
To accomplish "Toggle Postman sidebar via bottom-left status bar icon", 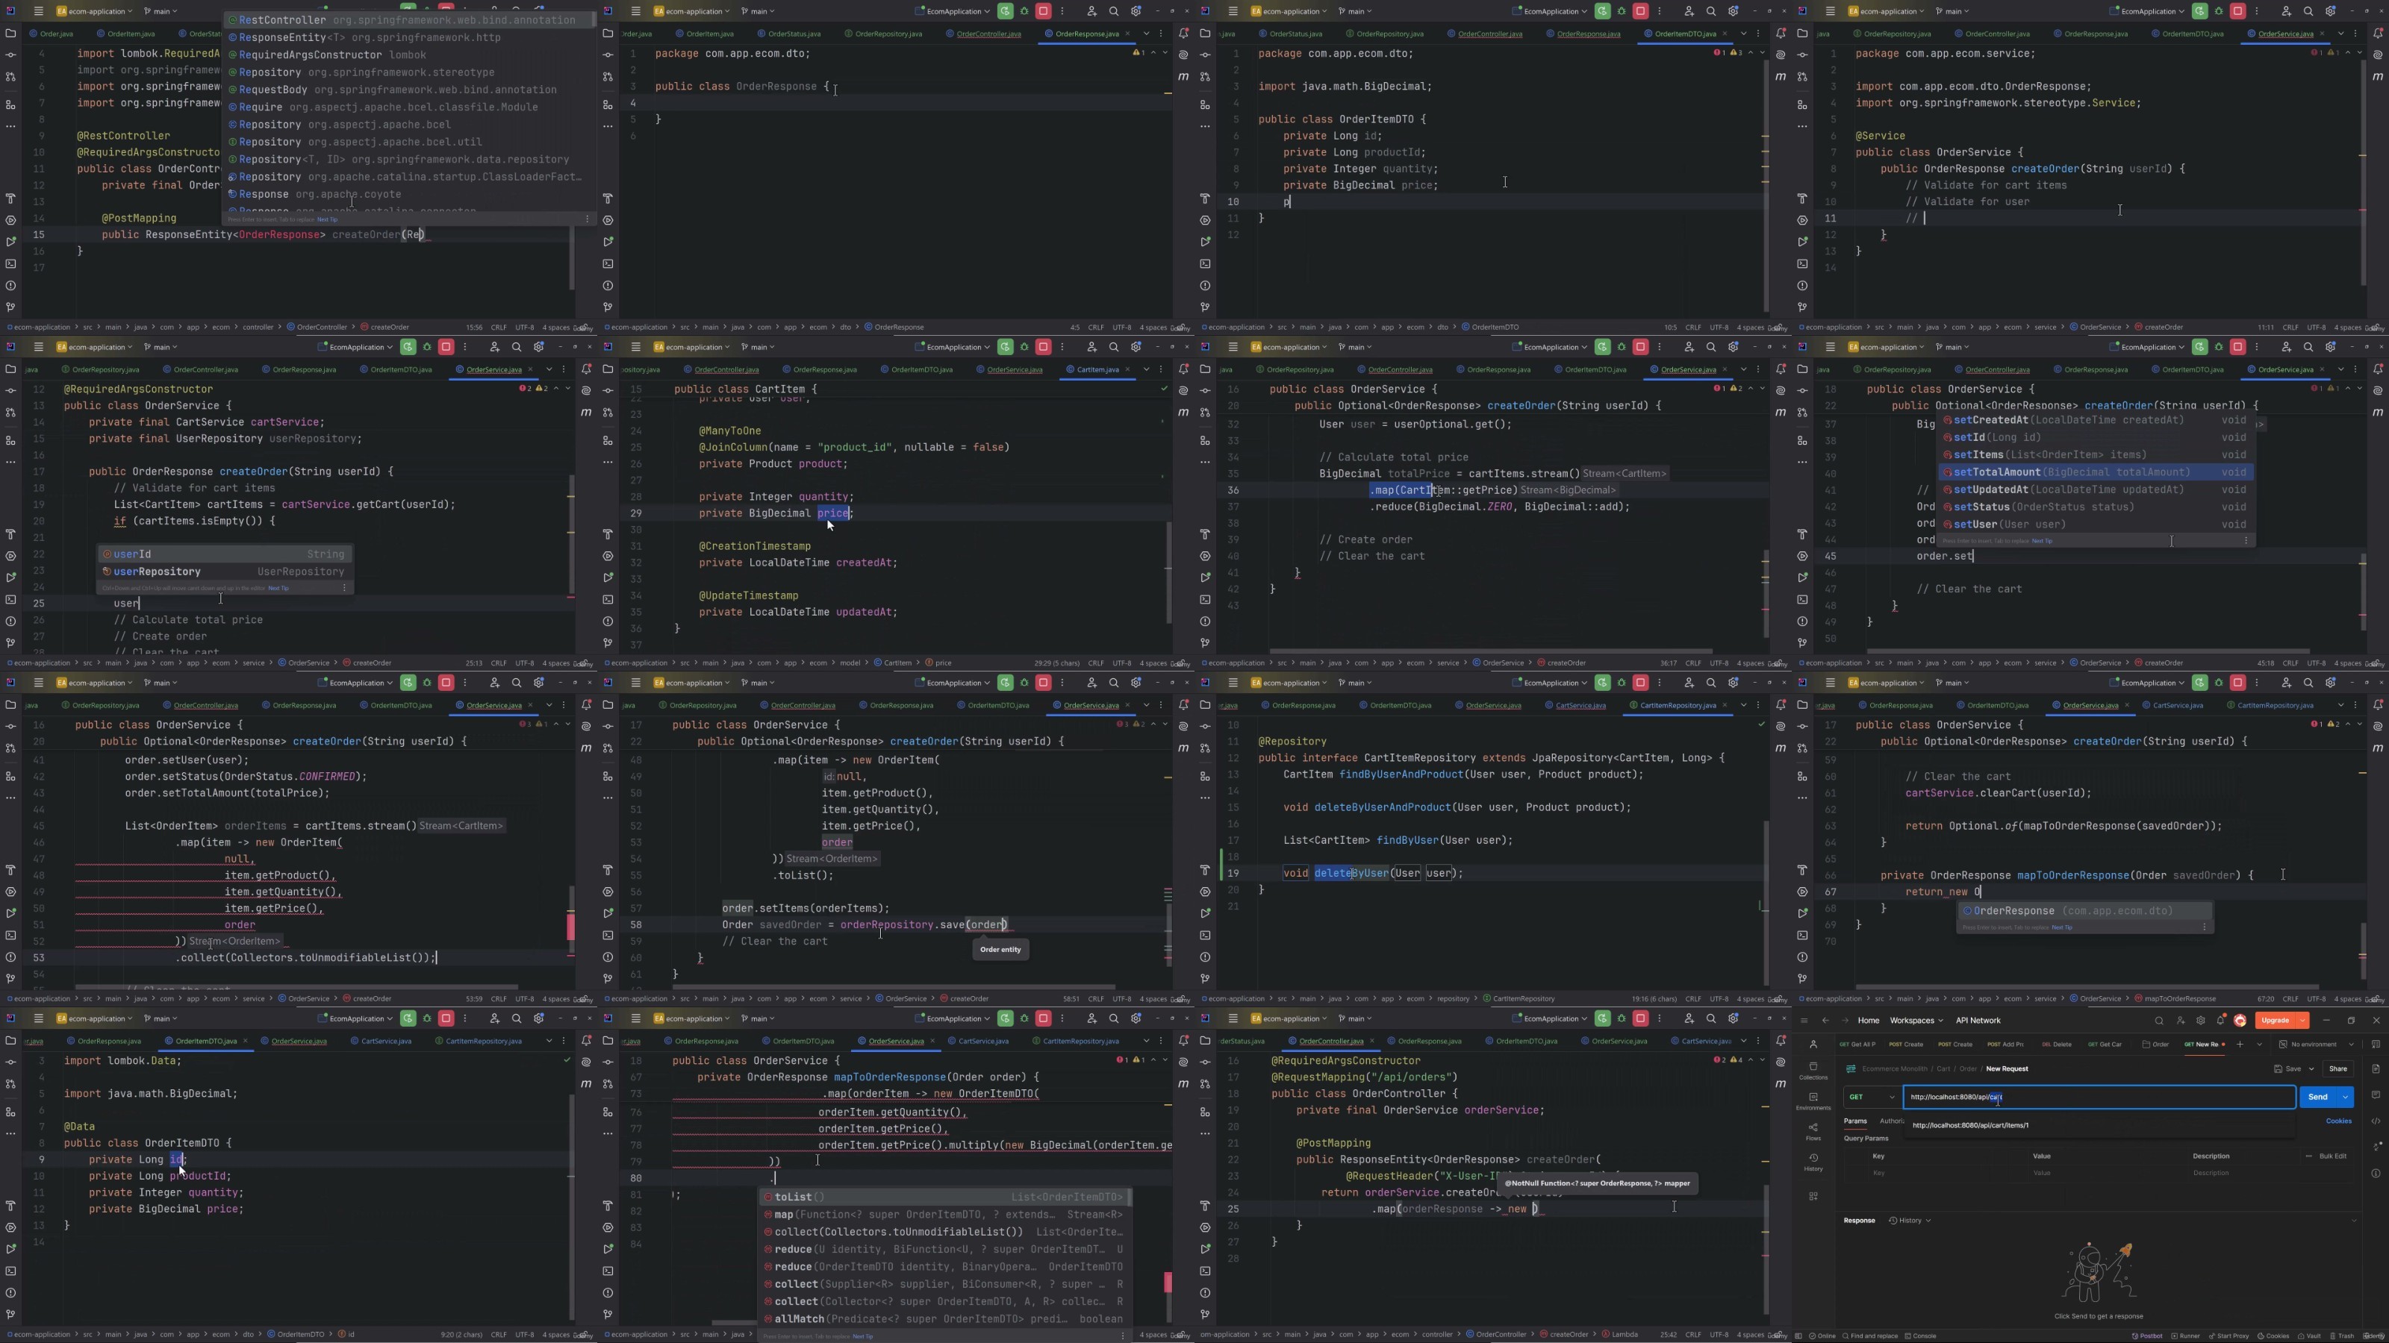I will pos(1800,1336).
